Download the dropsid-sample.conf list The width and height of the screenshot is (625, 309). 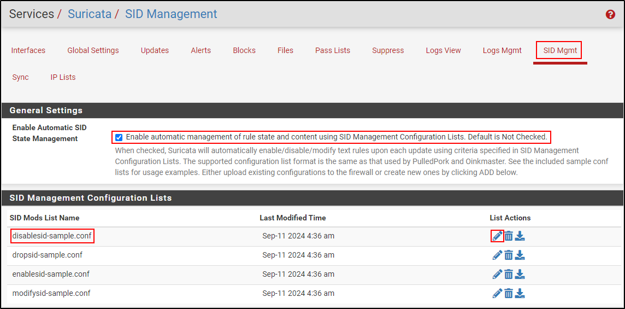pos(520,255)
